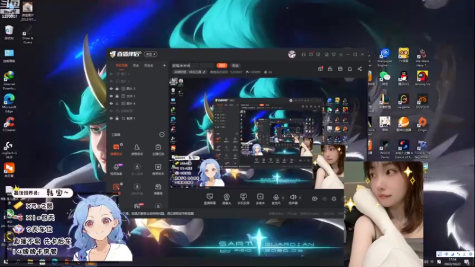
Task: Open the mode pill dropdown beside app logo
Action: coord(151,54)
